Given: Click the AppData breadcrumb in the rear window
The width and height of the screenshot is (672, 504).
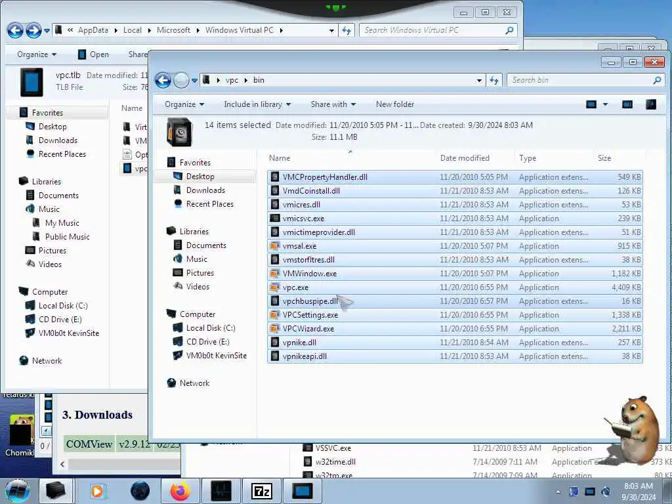Looking at the screenshot, I should (93, 30).
